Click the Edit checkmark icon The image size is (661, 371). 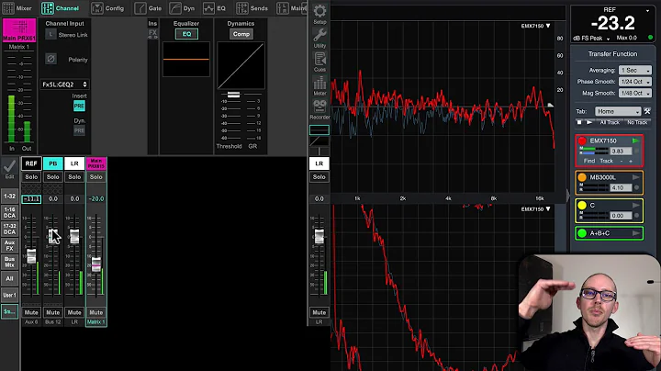(x=9, y=166)
